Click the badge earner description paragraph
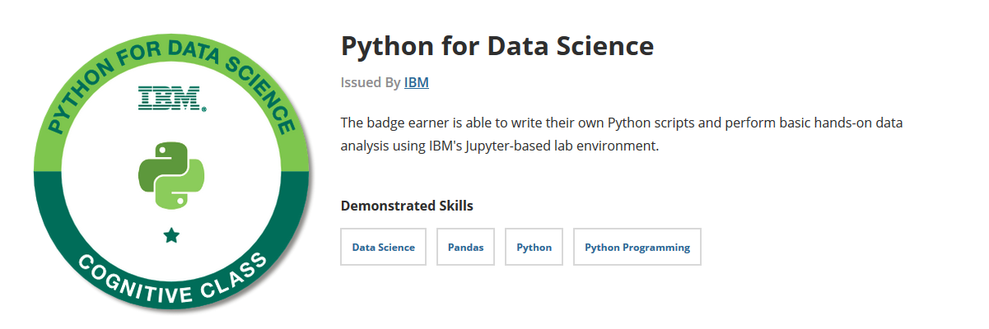989x329 pixels. (622, 135)
